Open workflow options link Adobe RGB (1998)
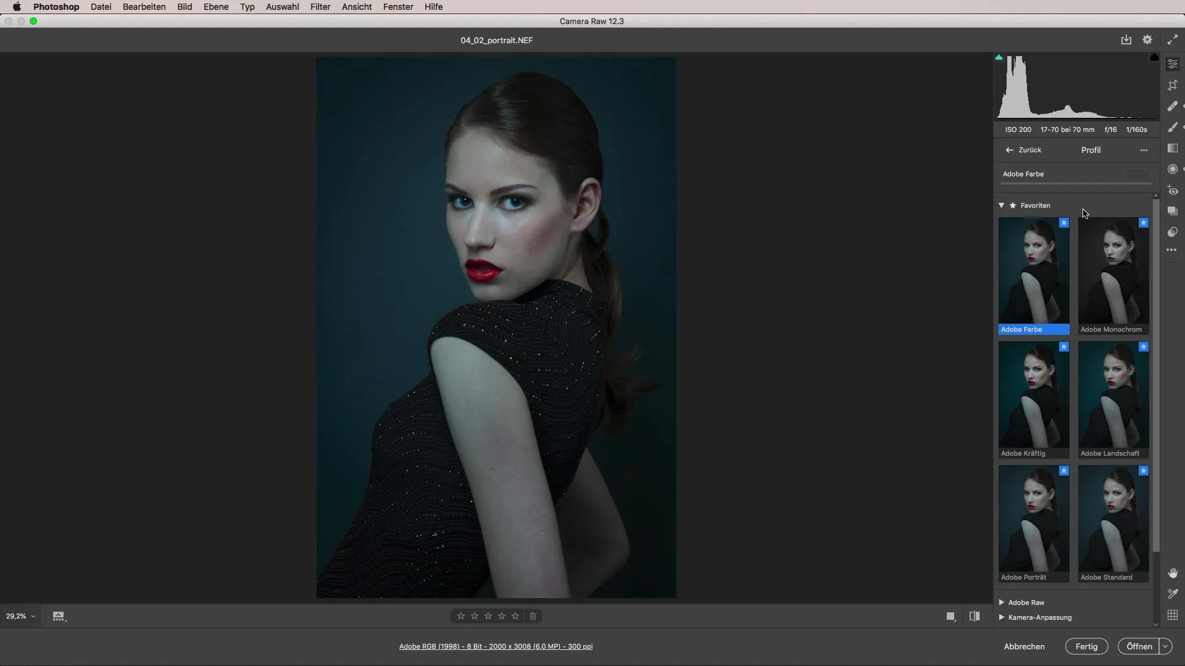Viewport: 1185px width, 666px height. pos(496,646)
